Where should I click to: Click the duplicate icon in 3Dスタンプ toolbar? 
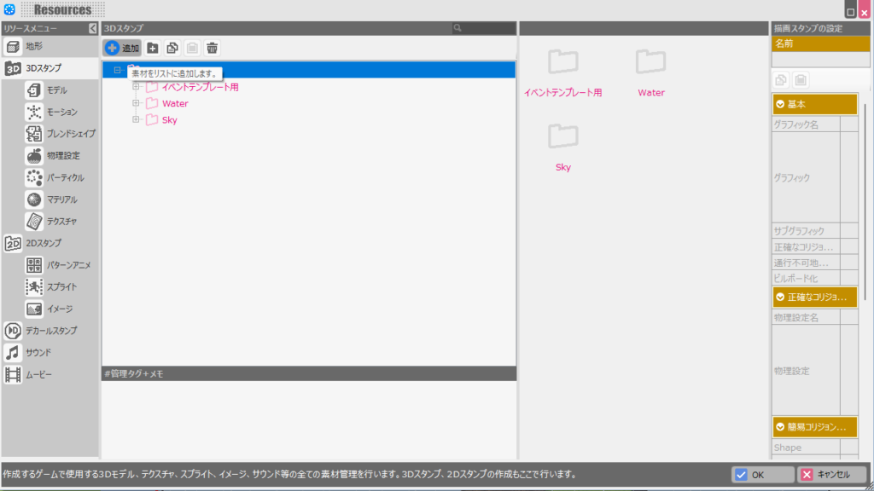click(172, 49)
